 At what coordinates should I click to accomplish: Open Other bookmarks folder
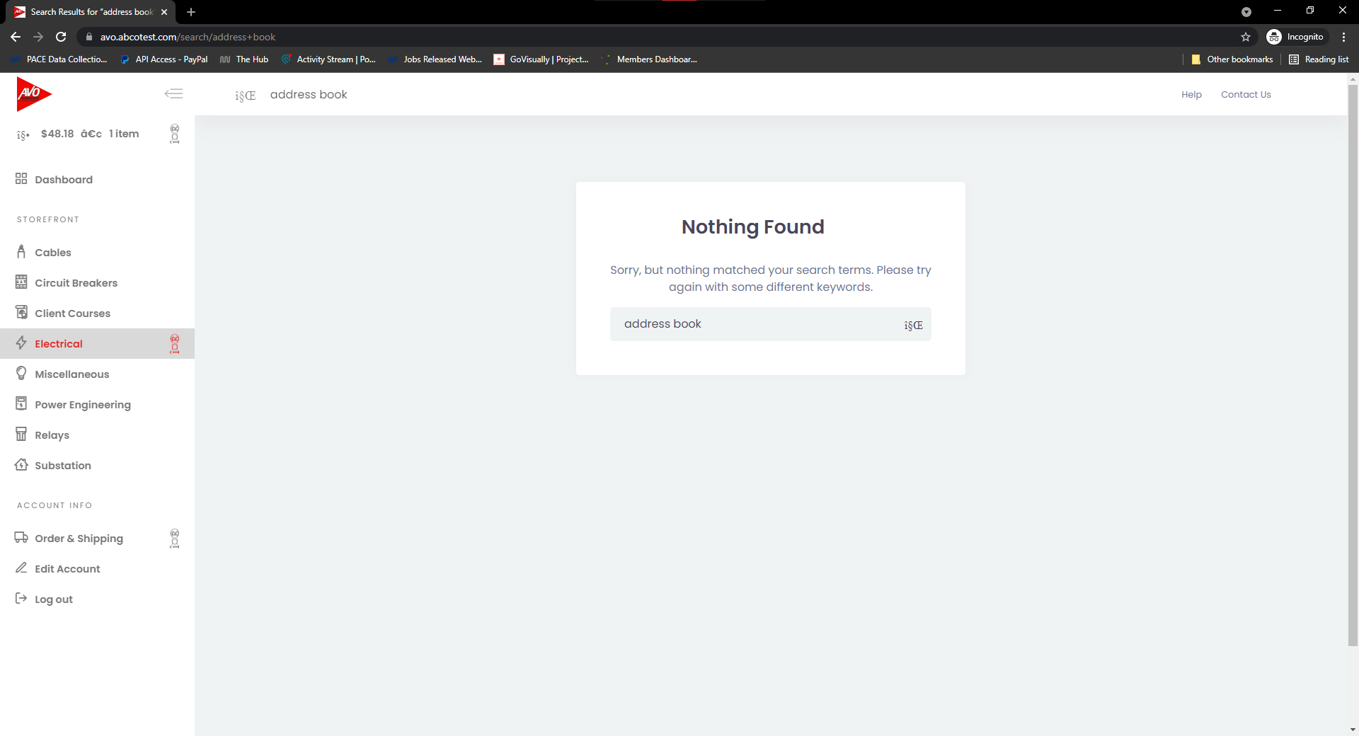1232,59
